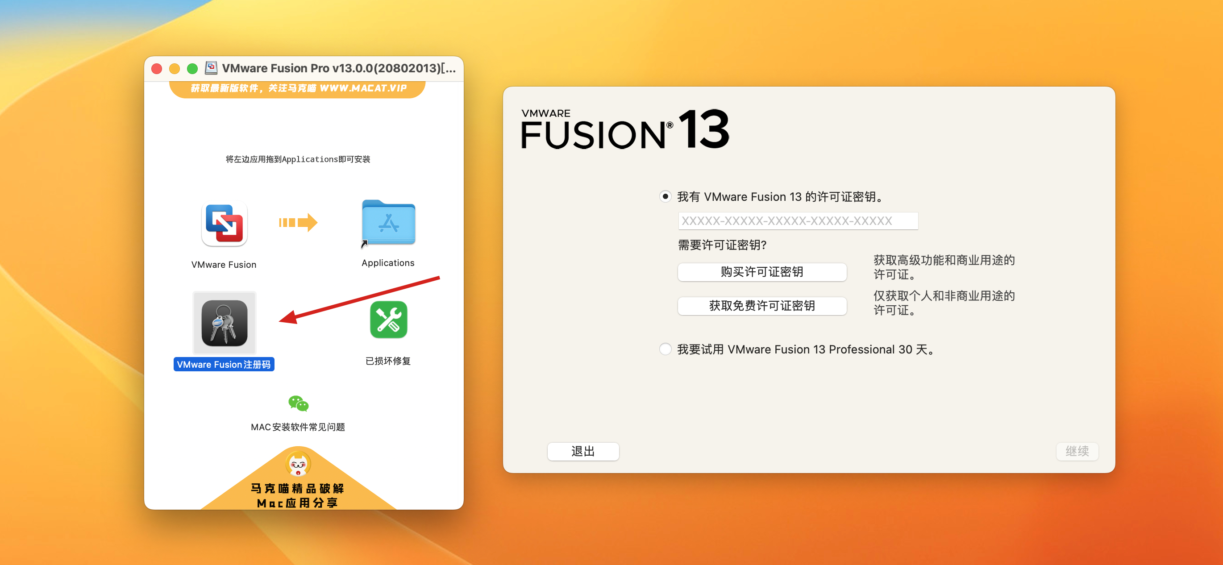Click the VMware Fusion 注册码 highlighted label

(x=224, y=364)
